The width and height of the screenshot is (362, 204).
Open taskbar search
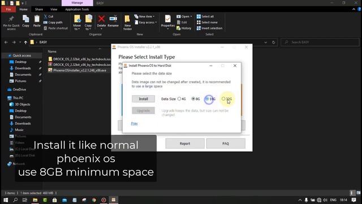coord(15,200)
